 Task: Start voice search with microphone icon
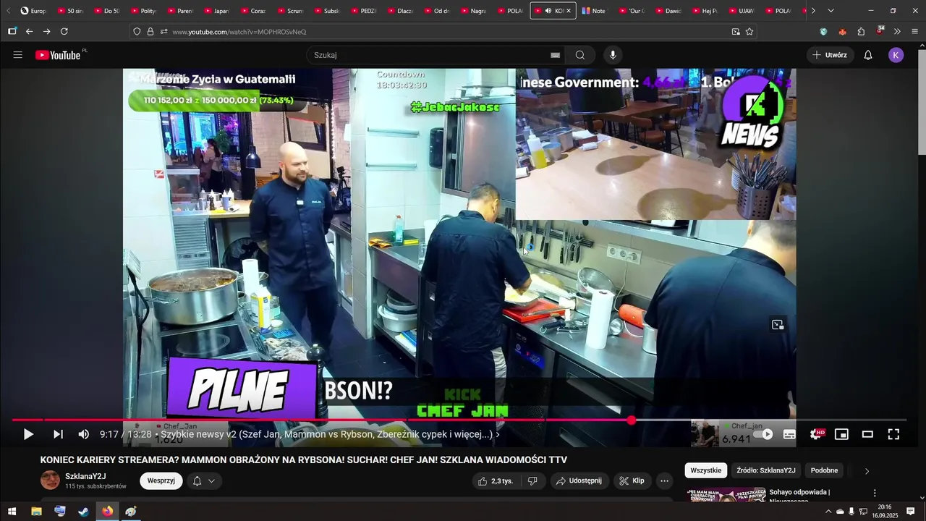613,55
